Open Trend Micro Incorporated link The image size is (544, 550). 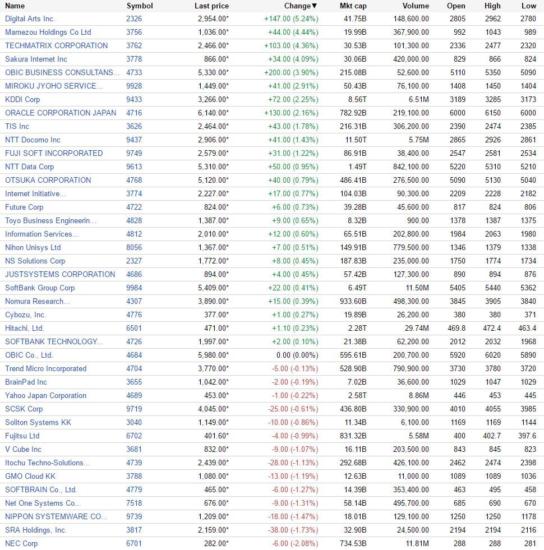(x=45, y=369)
